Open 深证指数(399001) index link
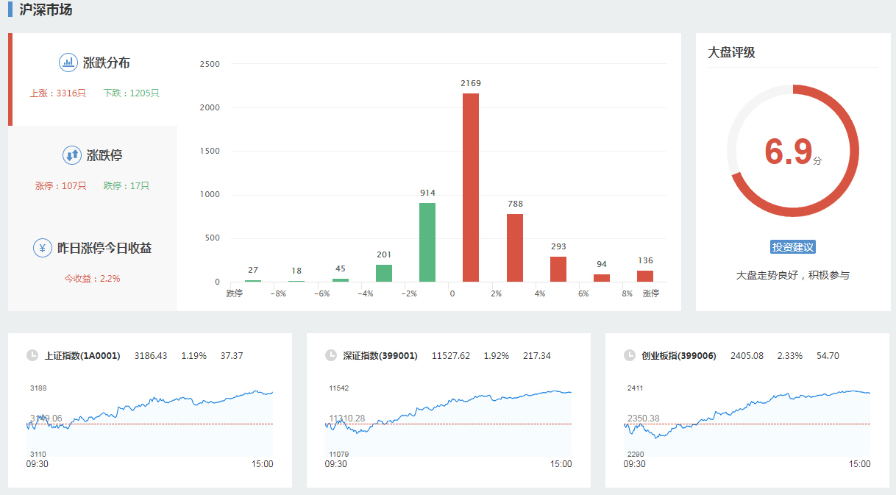The height and width of the screenshot is (495, 896). click(x=380, y=356)
